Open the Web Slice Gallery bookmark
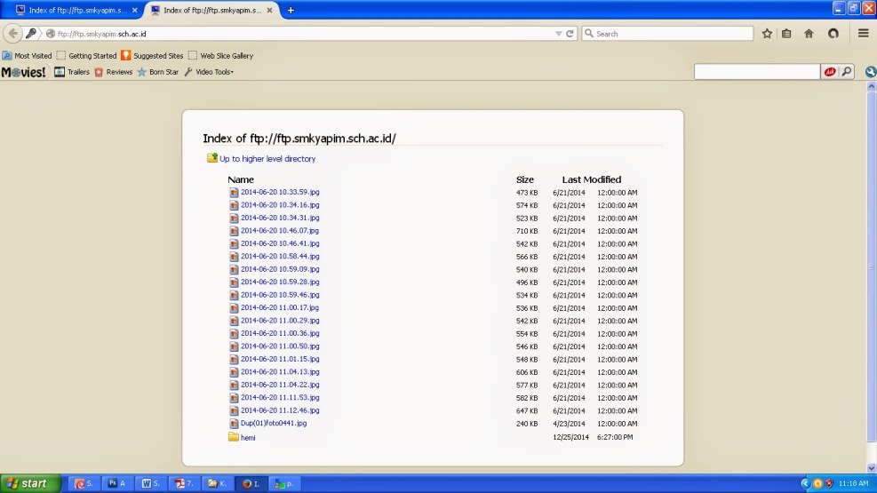This screenshot has width=877, height=493. click(x=221, y=55)
